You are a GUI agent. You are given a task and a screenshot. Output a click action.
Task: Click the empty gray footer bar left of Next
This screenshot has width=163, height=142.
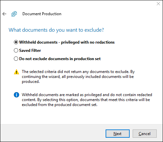tap(53, 133)
